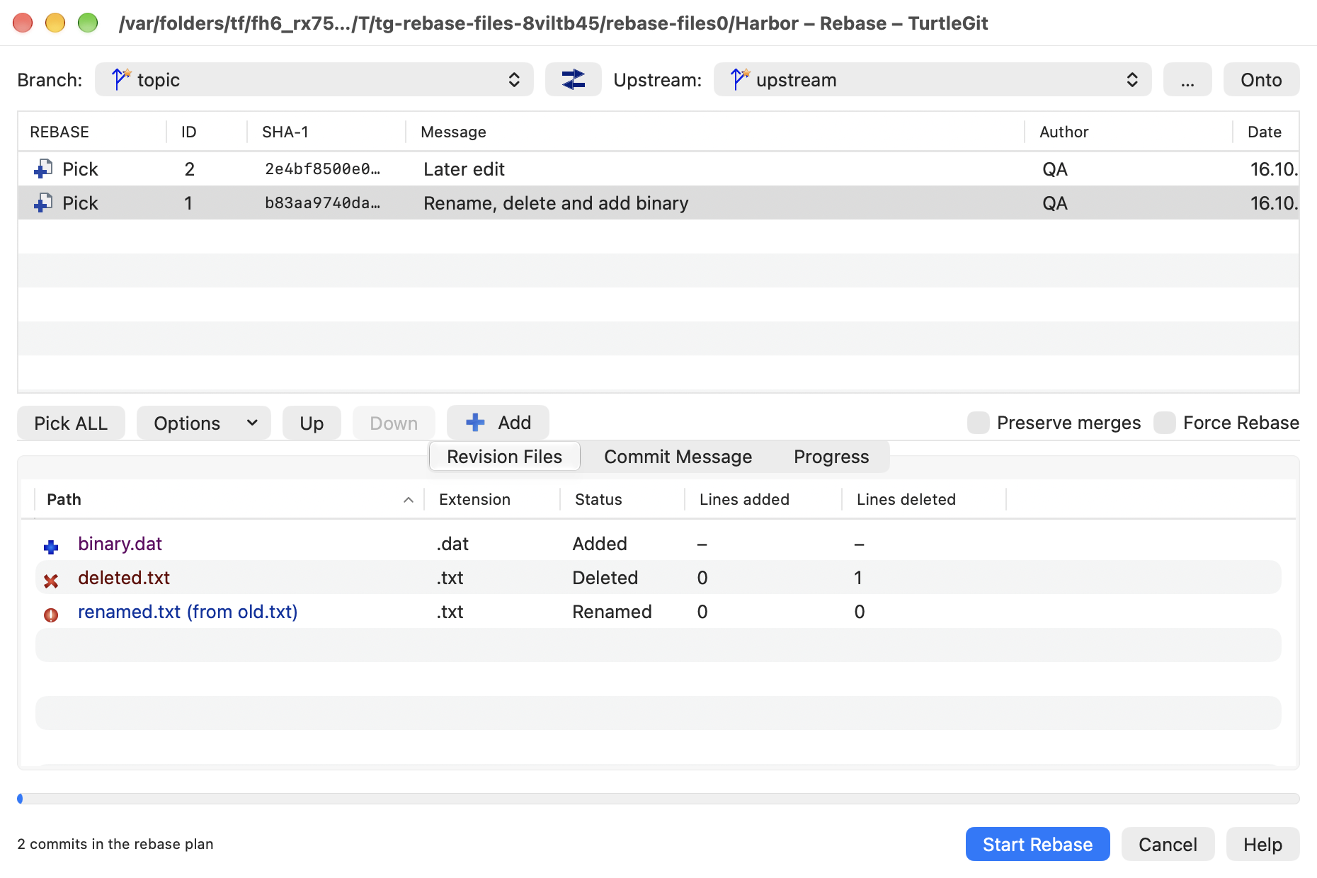Screen dimensions: 1317x878
Task: Open Help for rebase
Action: point(1262,844)
